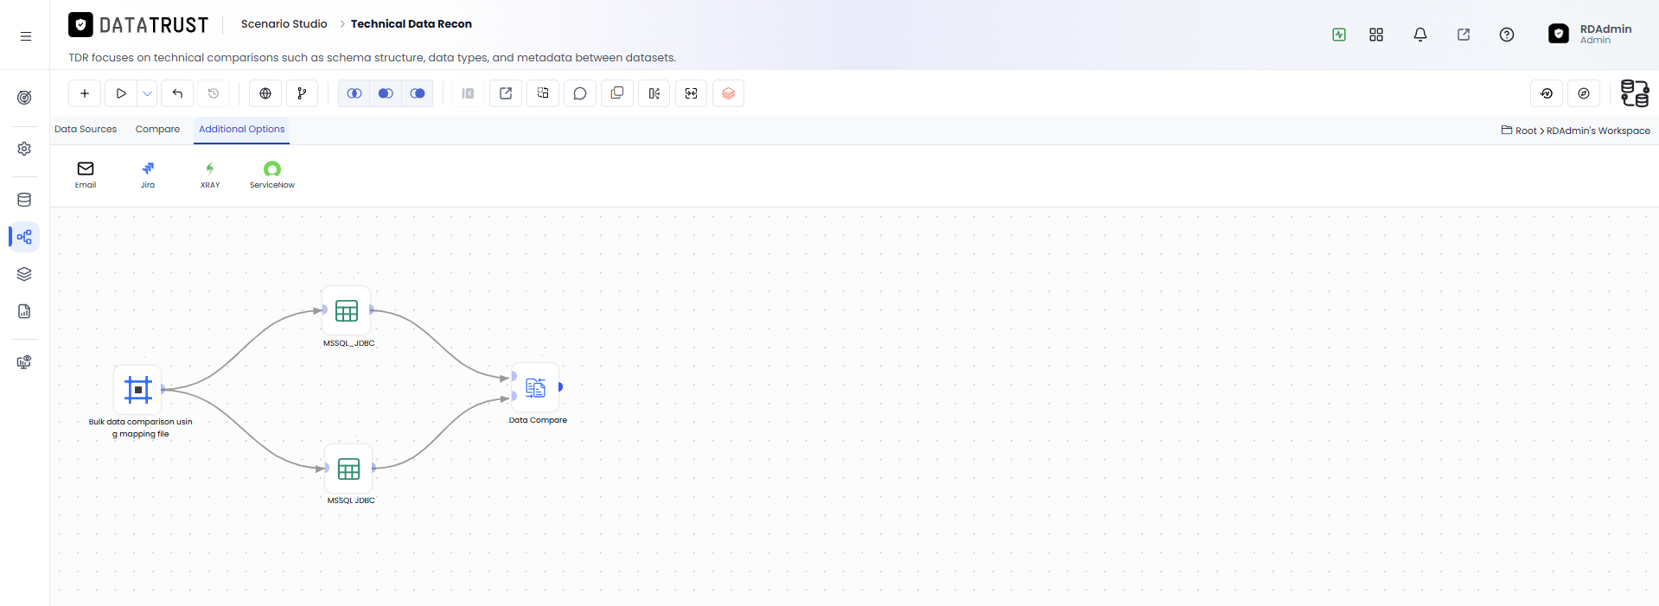Open the database icon in left sidebar
Screen dimensions: 1659x606
24,200
